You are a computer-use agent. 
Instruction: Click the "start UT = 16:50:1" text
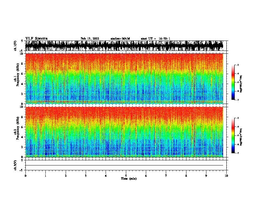click(x=156, y=39)
